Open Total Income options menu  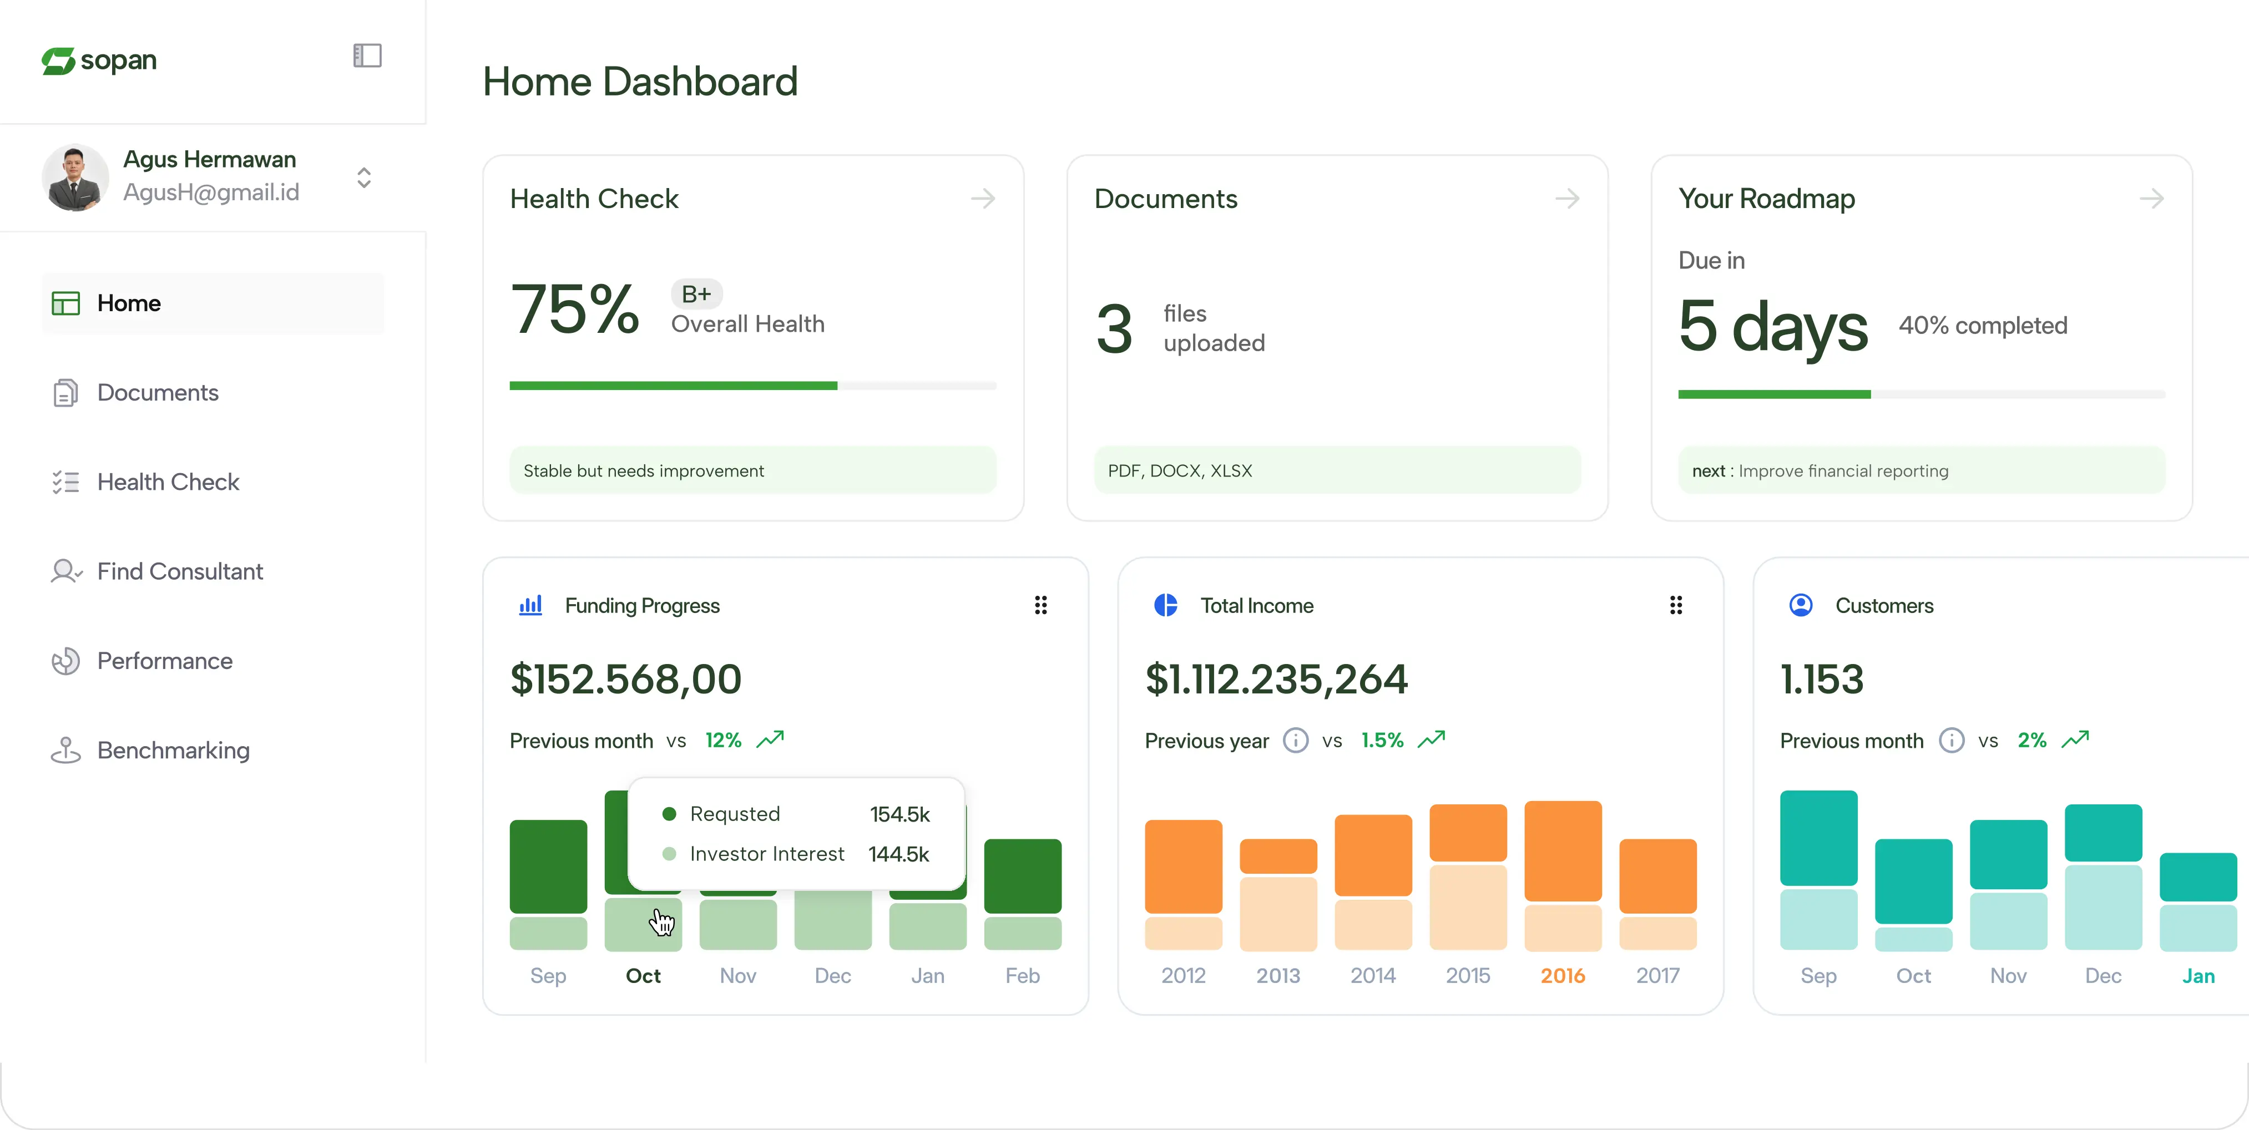[x=1676, y=606]
